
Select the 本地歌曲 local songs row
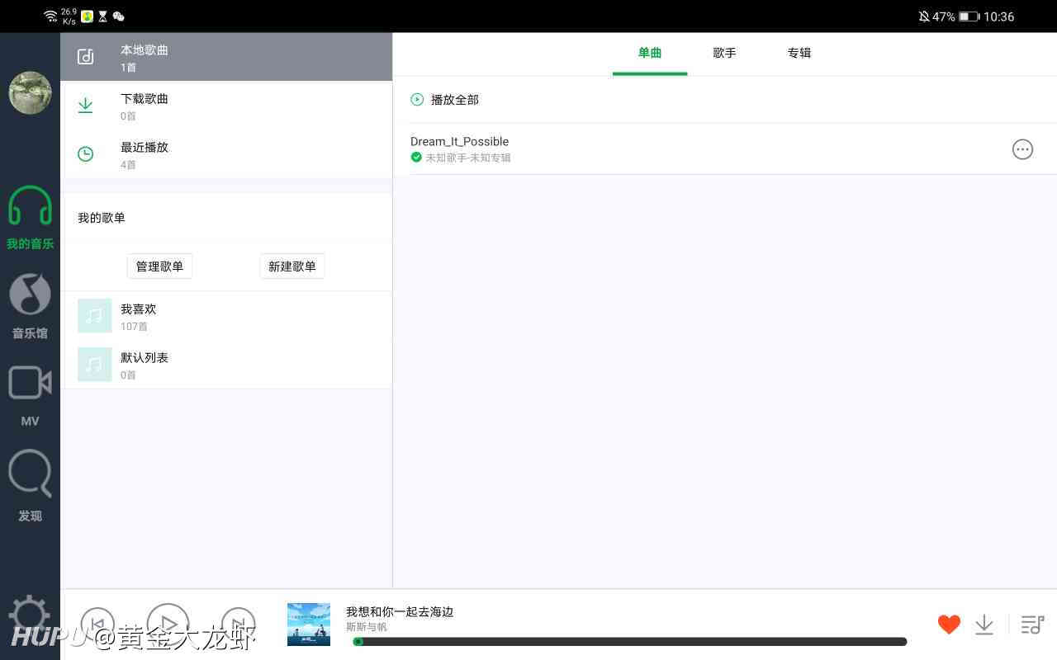[x=226, y=57]
